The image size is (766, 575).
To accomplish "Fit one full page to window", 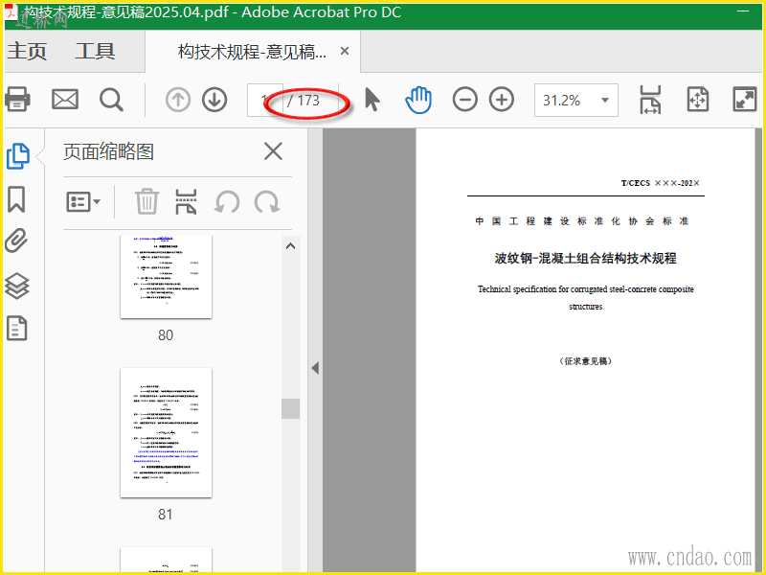I will [698, 100].
